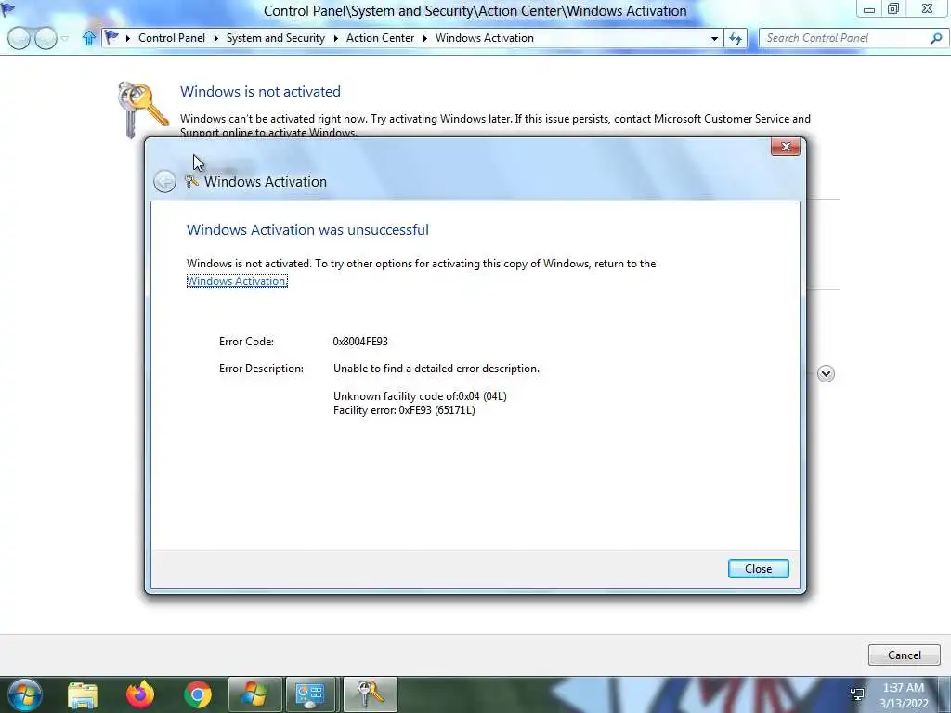The width and height of the screenshot is (951, 713).
Task: Click into Search Control Panel field
Action: [x=845, y=38]
